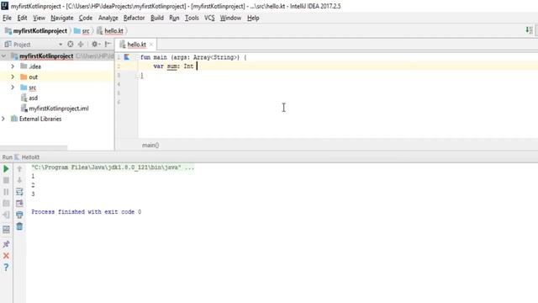Select the src folder in project tree
This screenshot has height=303, width=538.
[x=57, y=88]
